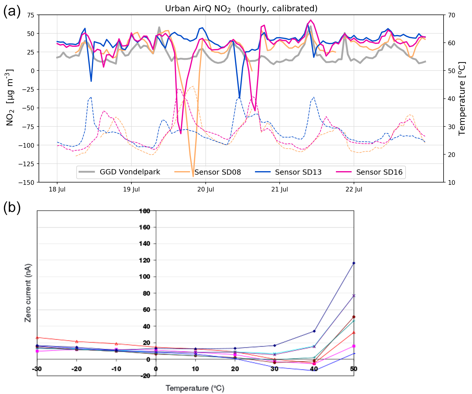Viewport: 472px width, 394px height.
Task: Click the 22 Jul date tick label
Action: pos(354,190)
